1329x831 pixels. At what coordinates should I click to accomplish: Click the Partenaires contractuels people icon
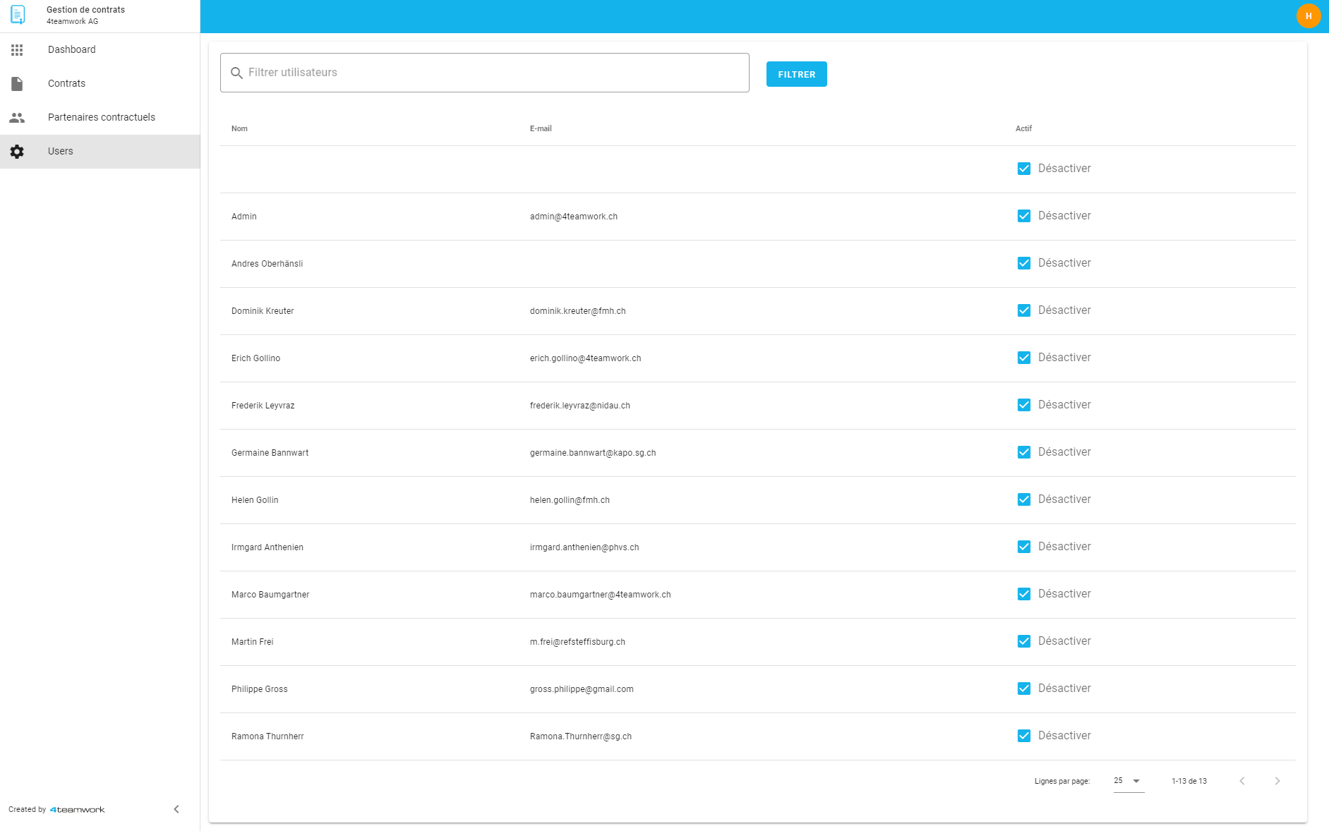click(17, 118)
